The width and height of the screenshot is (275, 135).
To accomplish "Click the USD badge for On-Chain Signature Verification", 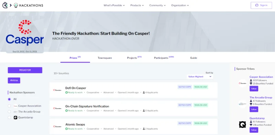I will pos(201,105).
